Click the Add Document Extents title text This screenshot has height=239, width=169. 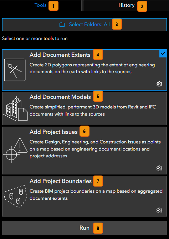pos(60,55)
